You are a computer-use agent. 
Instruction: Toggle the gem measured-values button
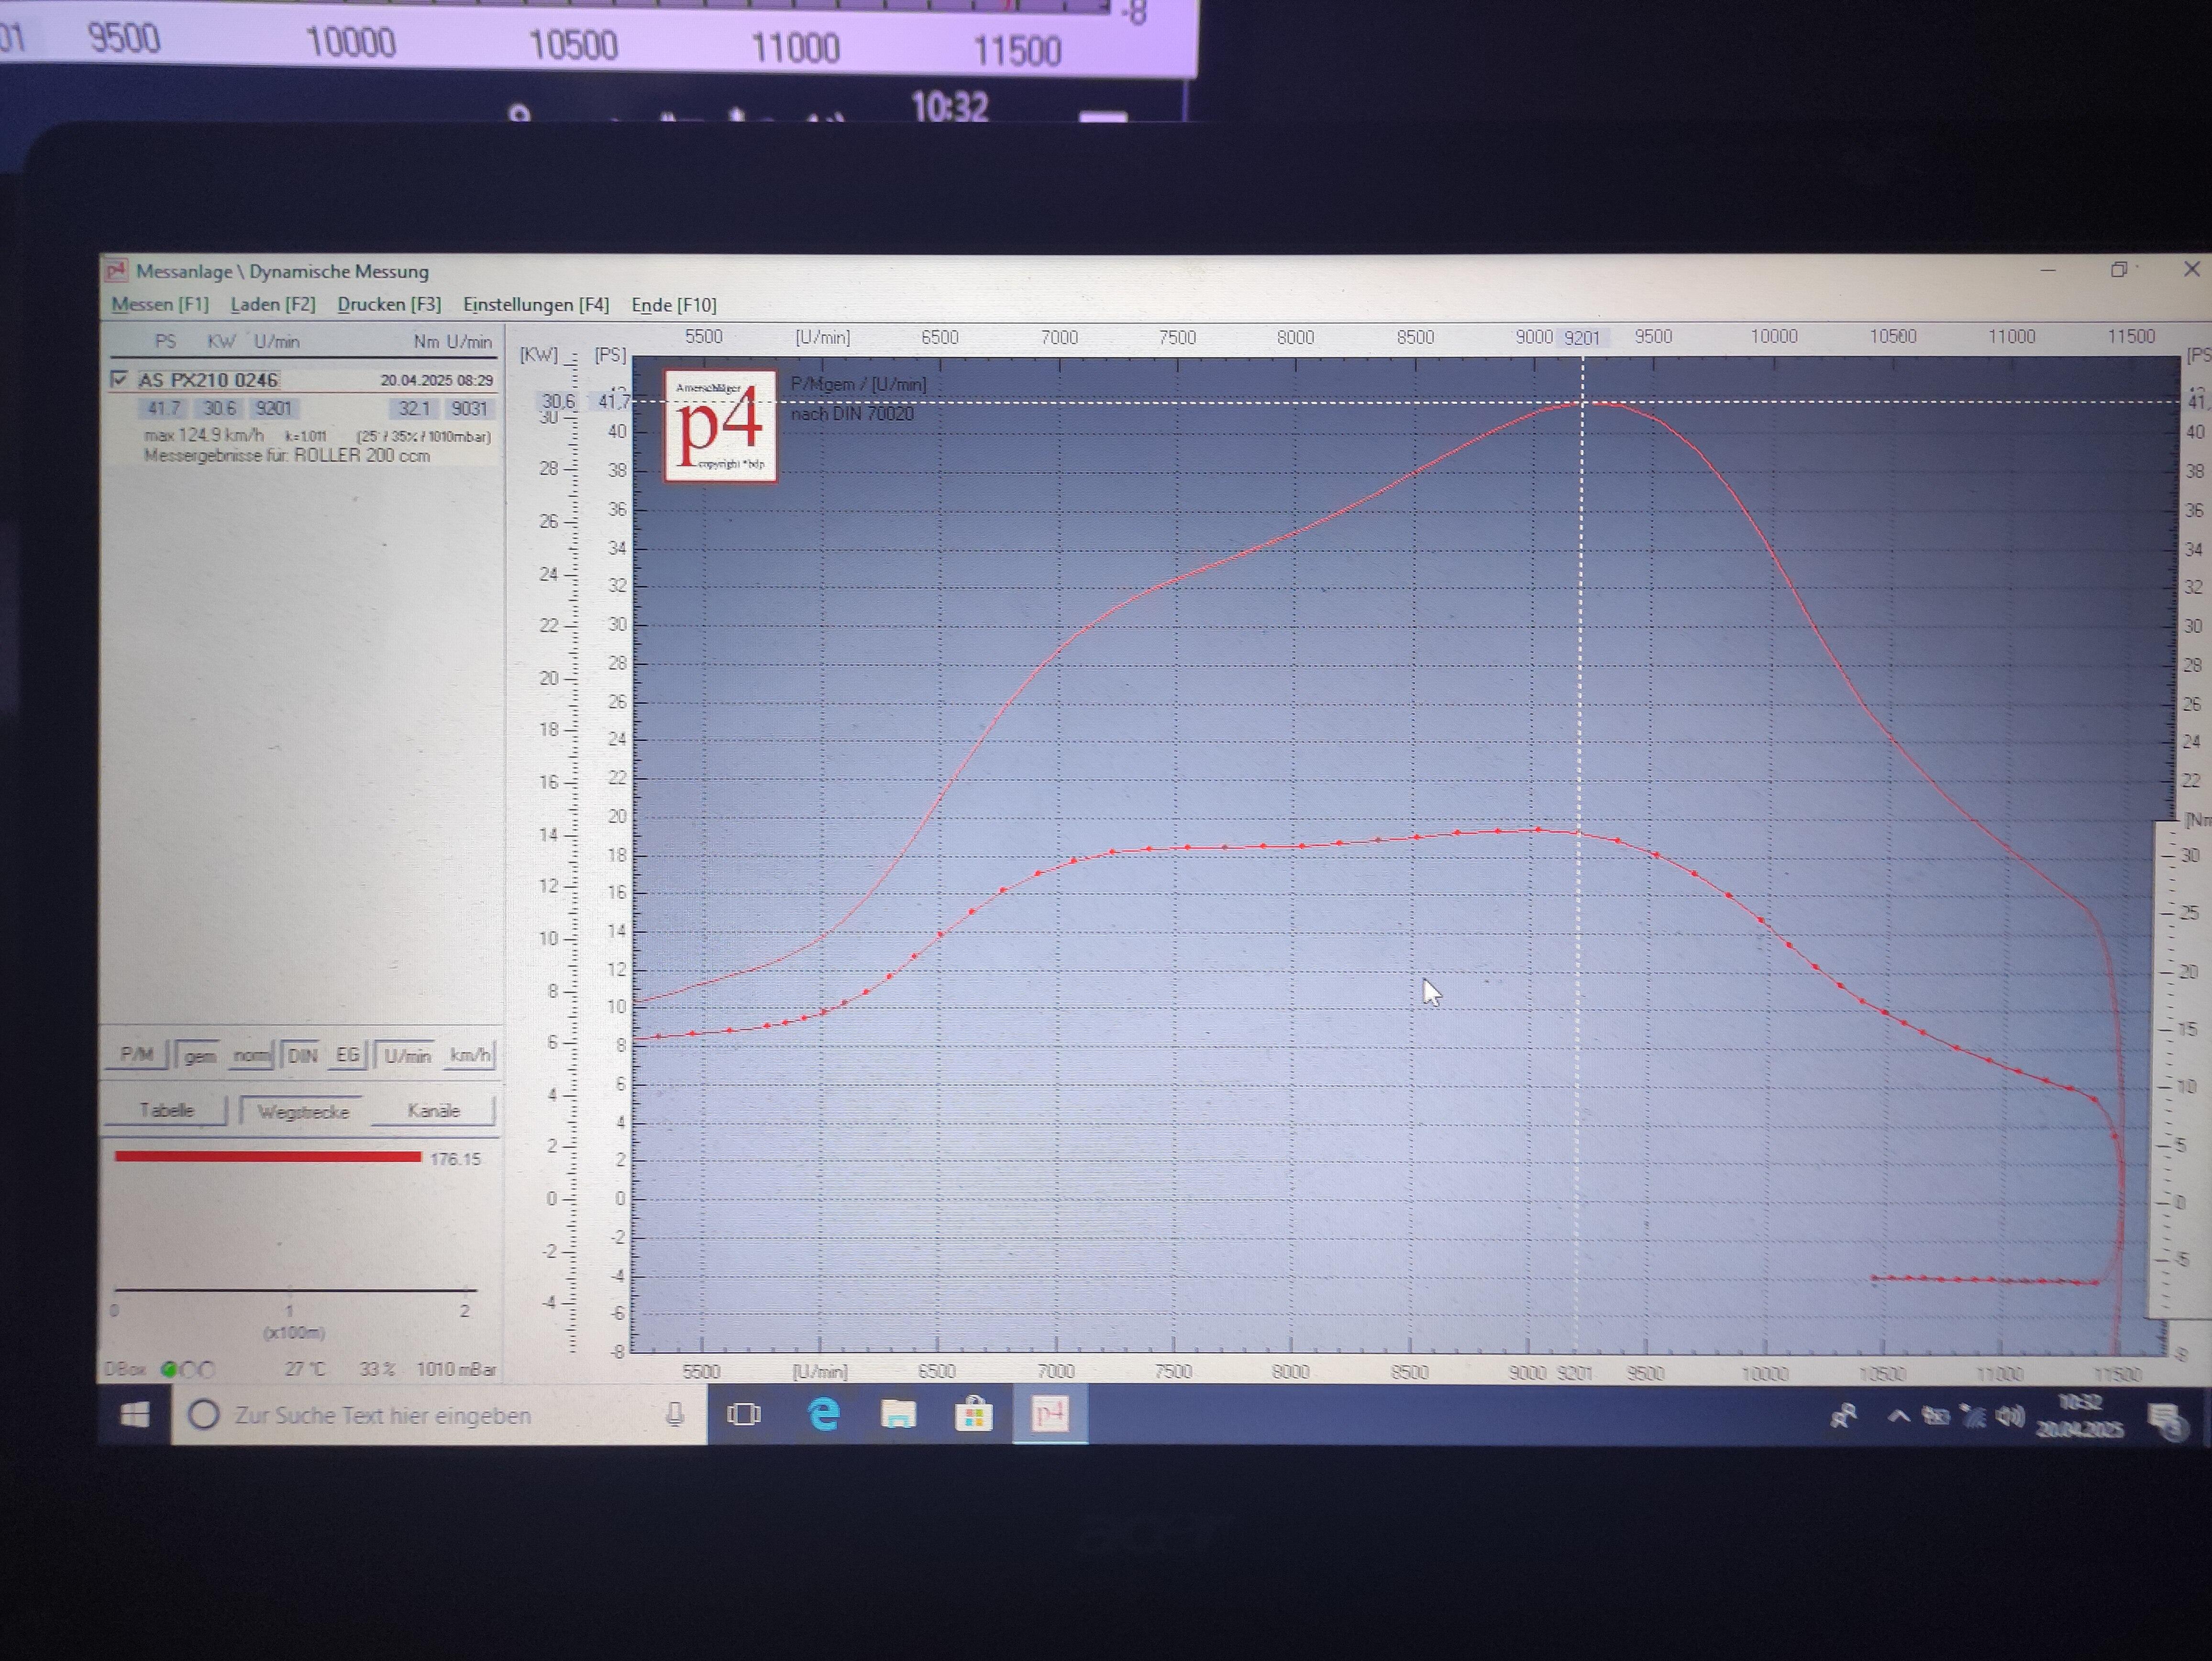point(198,1055)
